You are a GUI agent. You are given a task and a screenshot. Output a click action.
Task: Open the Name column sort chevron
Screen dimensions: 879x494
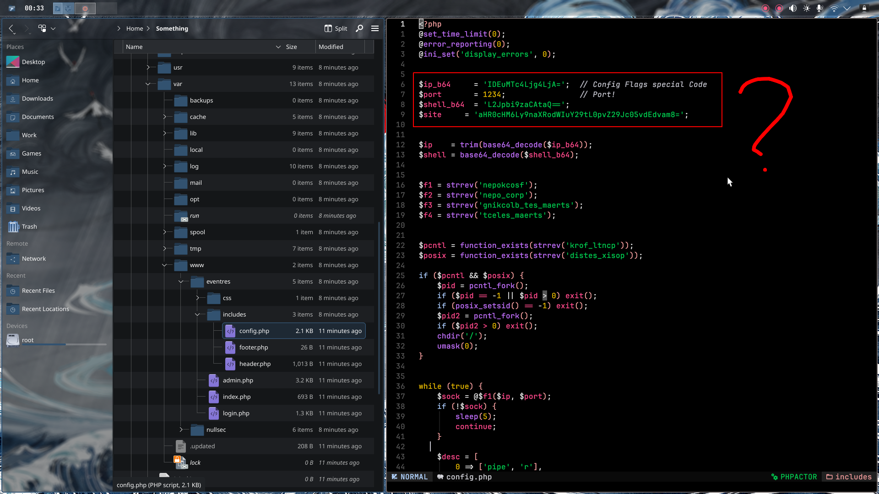(x=278, y=47)
